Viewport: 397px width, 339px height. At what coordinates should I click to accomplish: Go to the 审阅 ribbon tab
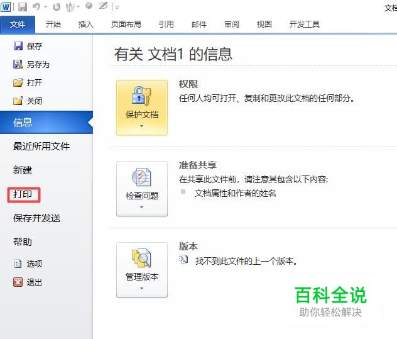pyautogui.click(x=232, y=25)
